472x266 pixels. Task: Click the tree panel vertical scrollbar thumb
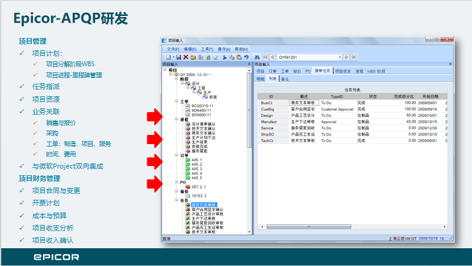click(x=249, y=110)
